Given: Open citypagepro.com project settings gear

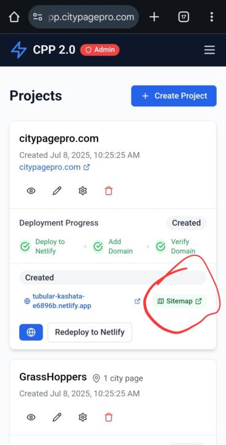Looking at the screenshot, I should pyautogui.click(x=83, y=191).
